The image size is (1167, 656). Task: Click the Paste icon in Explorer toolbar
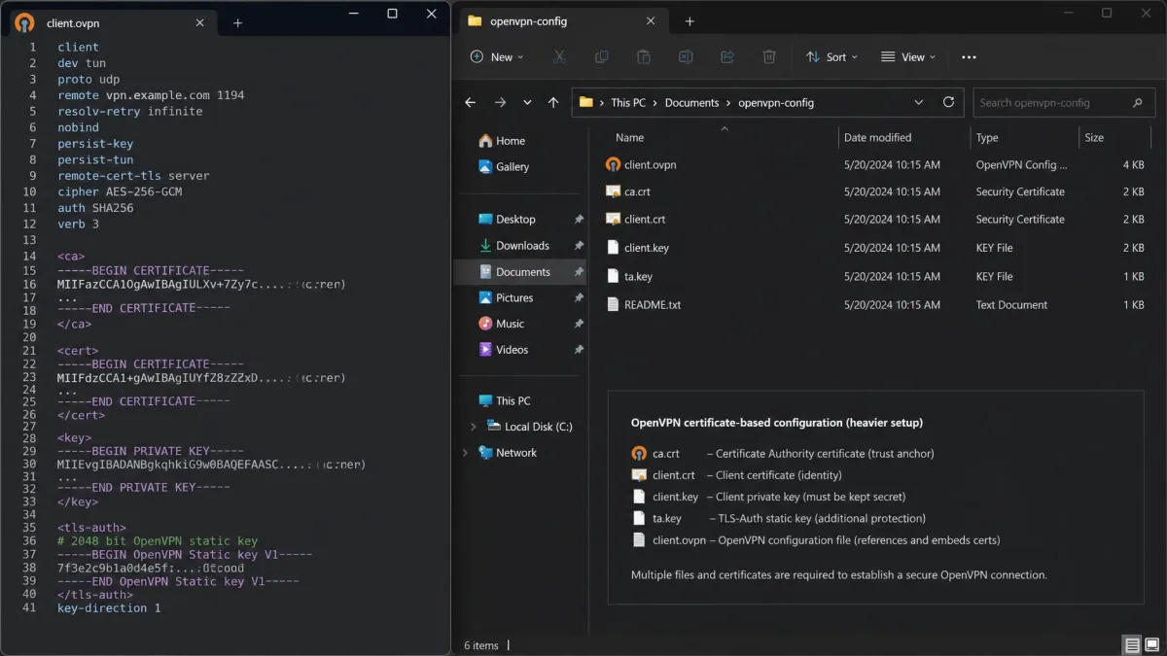643,57
